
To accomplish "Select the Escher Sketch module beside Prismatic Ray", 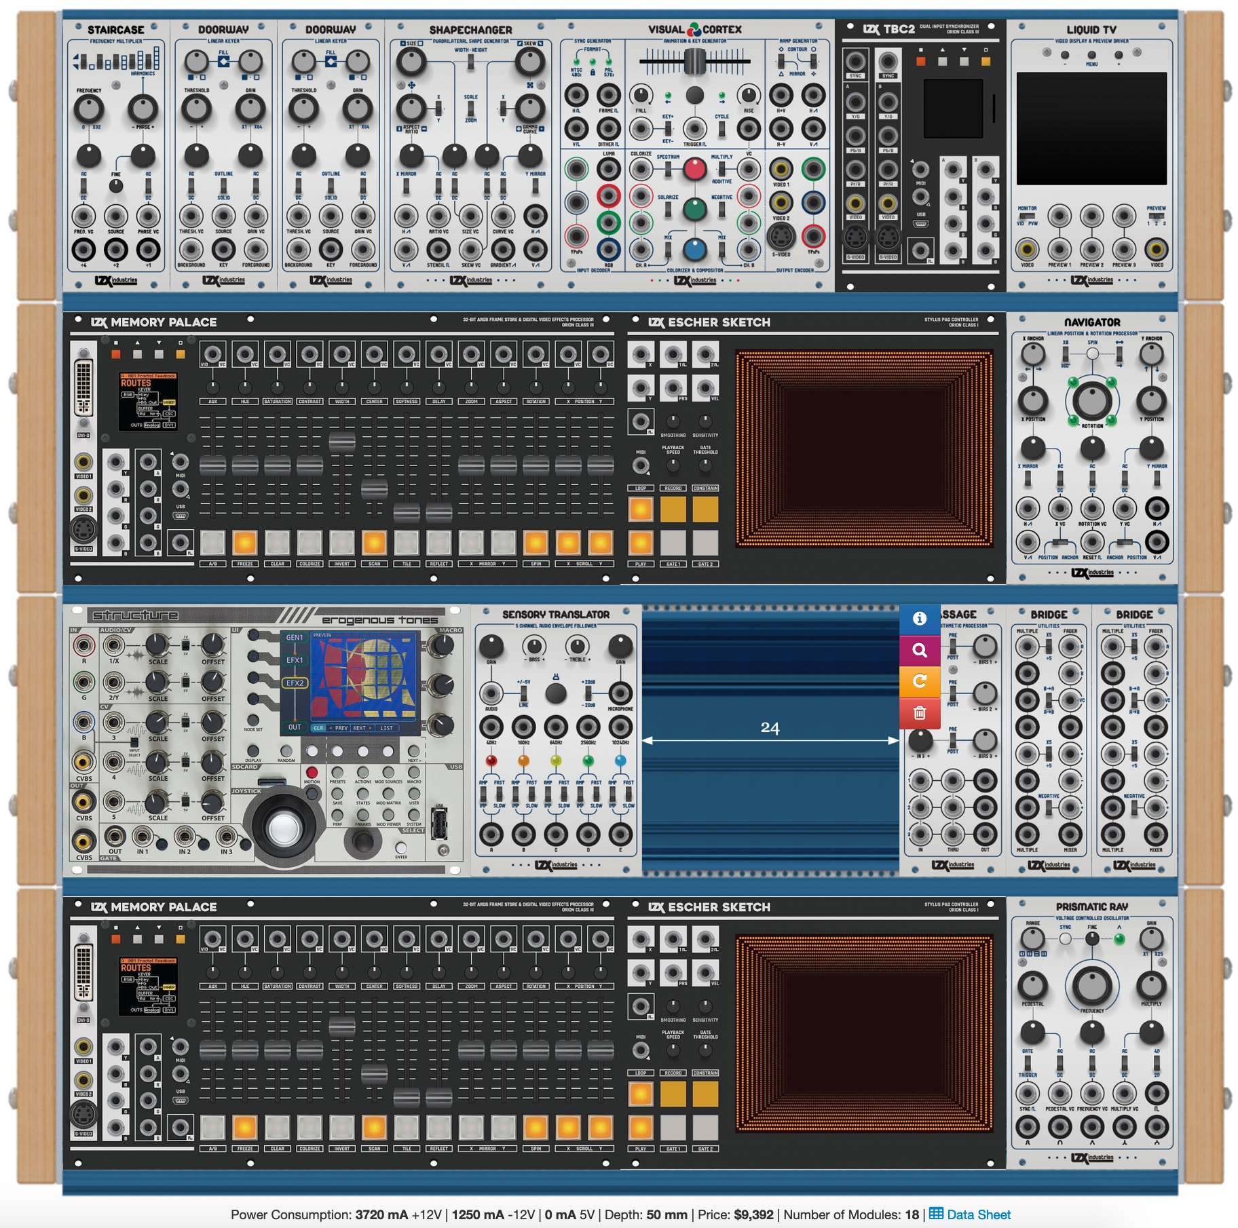I will [x=812, y=1033].
